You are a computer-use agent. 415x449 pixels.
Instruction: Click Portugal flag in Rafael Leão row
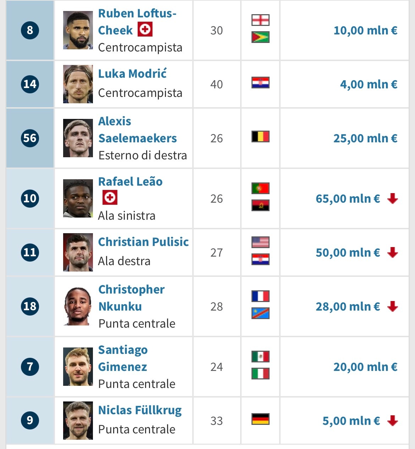(x=260, y=188)
